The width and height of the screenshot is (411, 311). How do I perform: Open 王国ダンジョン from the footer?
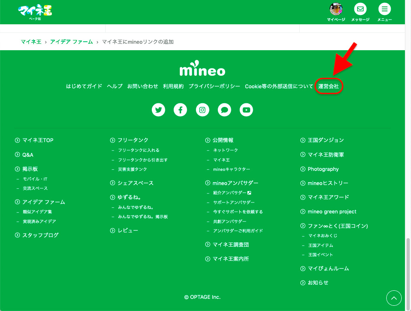326,140
